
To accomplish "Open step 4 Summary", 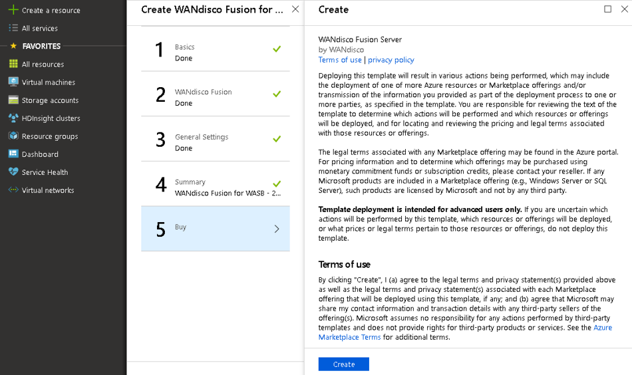I will (216, 184).
